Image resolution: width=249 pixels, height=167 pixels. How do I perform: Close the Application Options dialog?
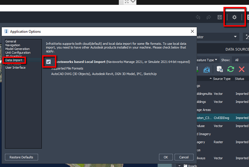(x=192, y=31)
